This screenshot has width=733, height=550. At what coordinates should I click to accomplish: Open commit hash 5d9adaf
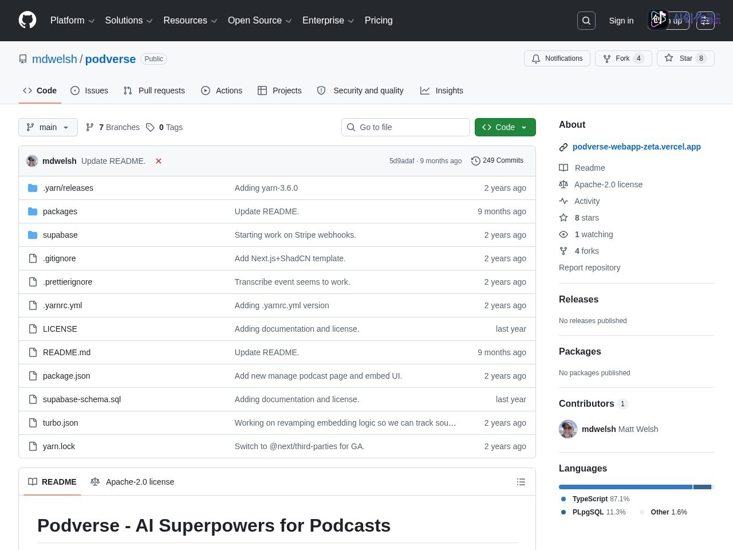tap(401, 161)
